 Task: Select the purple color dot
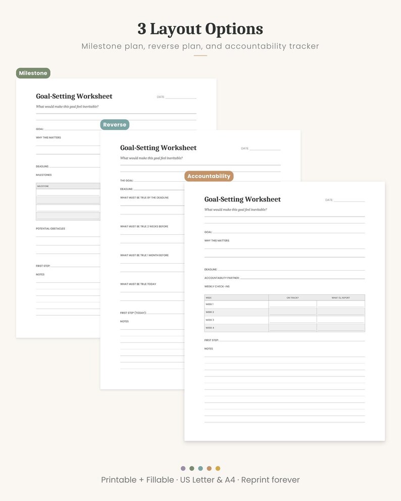[183, 468]
